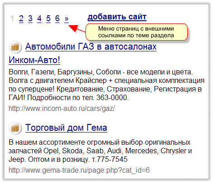The height and width of the screenshot is (183, 213).
Task: Click the incom-auto.ru/cars/gaz URL text
Action: click(62, 108)
